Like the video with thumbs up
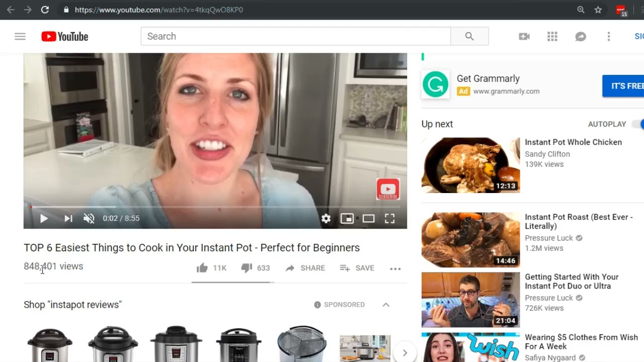644x362 pixels. [x=202, y=268]
